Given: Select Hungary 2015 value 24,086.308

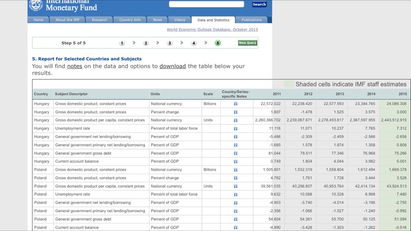Looking at the screenshot, I should point(397,104).
